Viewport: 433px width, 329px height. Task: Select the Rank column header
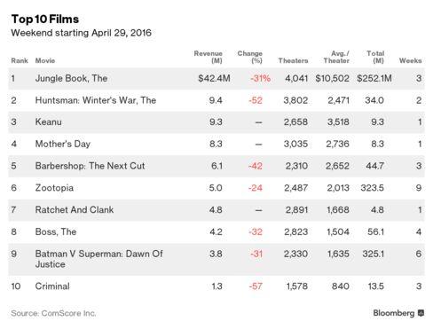tap(20, 60)
